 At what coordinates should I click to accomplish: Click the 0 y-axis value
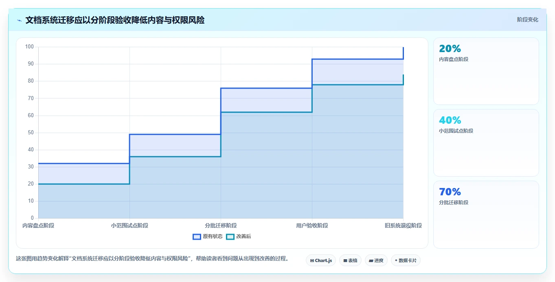33,218
